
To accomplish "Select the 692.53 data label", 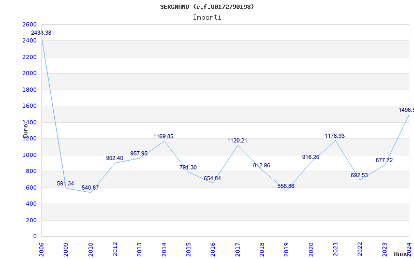I will pyautogui.click(x=359, y=175).
